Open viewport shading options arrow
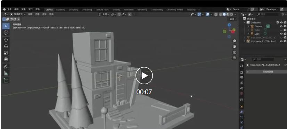This screenshot has width=287, height=129. [235, 14]
